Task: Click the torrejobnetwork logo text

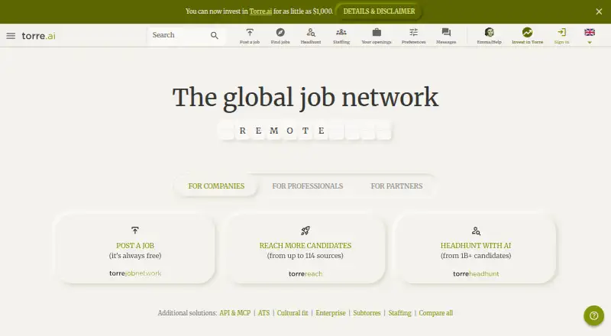Action: point(135,273)
